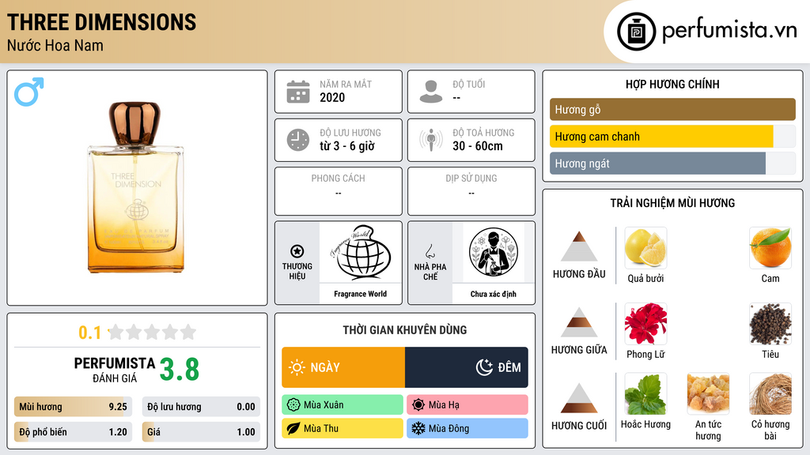Click the Phong Lữ geranium image
Image resolution: width=810 pixels, height=455 pixels.
645,323
